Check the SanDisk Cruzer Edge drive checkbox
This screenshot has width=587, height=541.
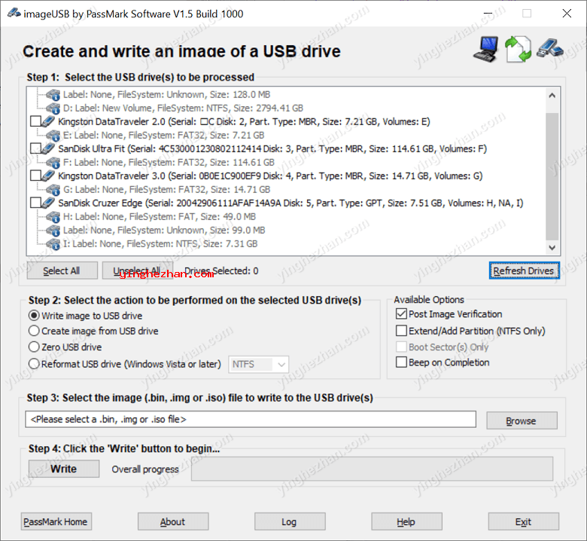(35, 203)
